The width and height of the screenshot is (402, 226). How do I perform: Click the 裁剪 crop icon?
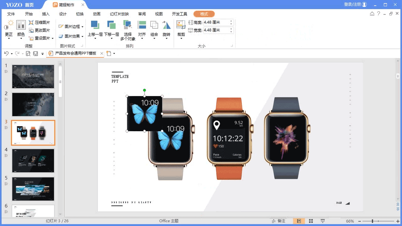pos(181,25)
